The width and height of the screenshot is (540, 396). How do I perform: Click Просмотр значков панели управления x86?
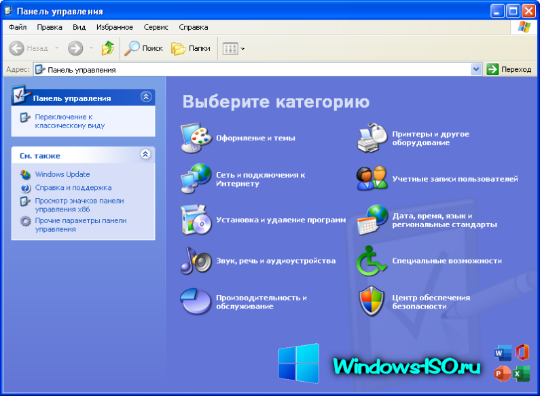point(79,205)
